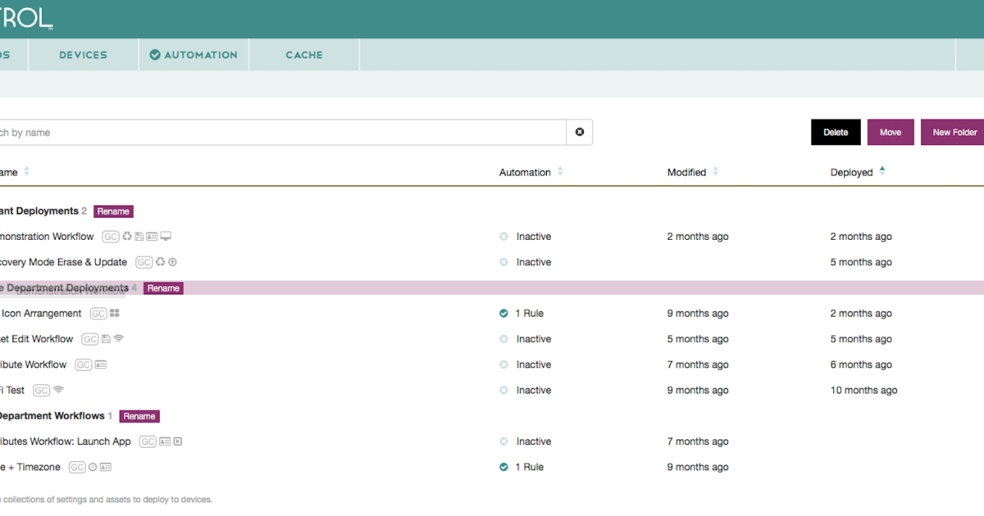Click the active rule checkmark on Icon Arrangement
The image size is (984, 516).
[503, 313]
